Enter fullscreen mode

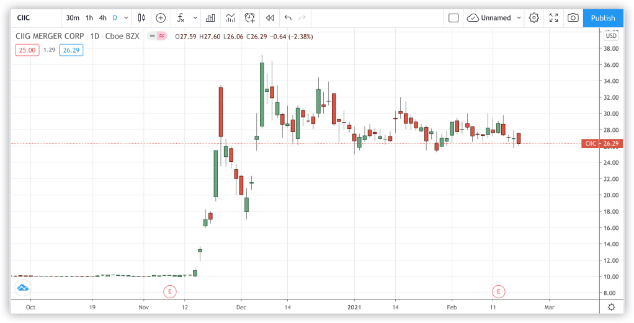click(x=554, y=18)
